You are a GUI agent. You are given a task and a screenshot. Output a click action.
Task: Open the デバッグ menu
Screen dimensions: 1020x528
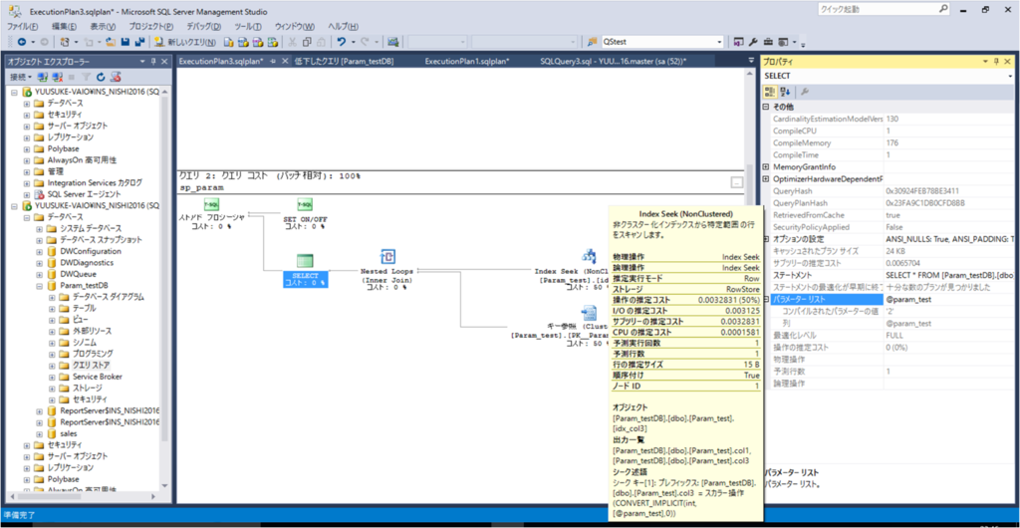pyautogui.click(x=203, y=26)
